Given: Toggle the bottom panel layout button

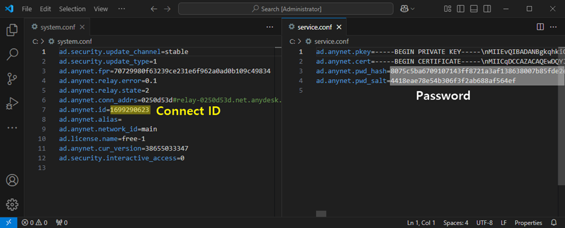Looking at the screenshot, I should [474, 9].
